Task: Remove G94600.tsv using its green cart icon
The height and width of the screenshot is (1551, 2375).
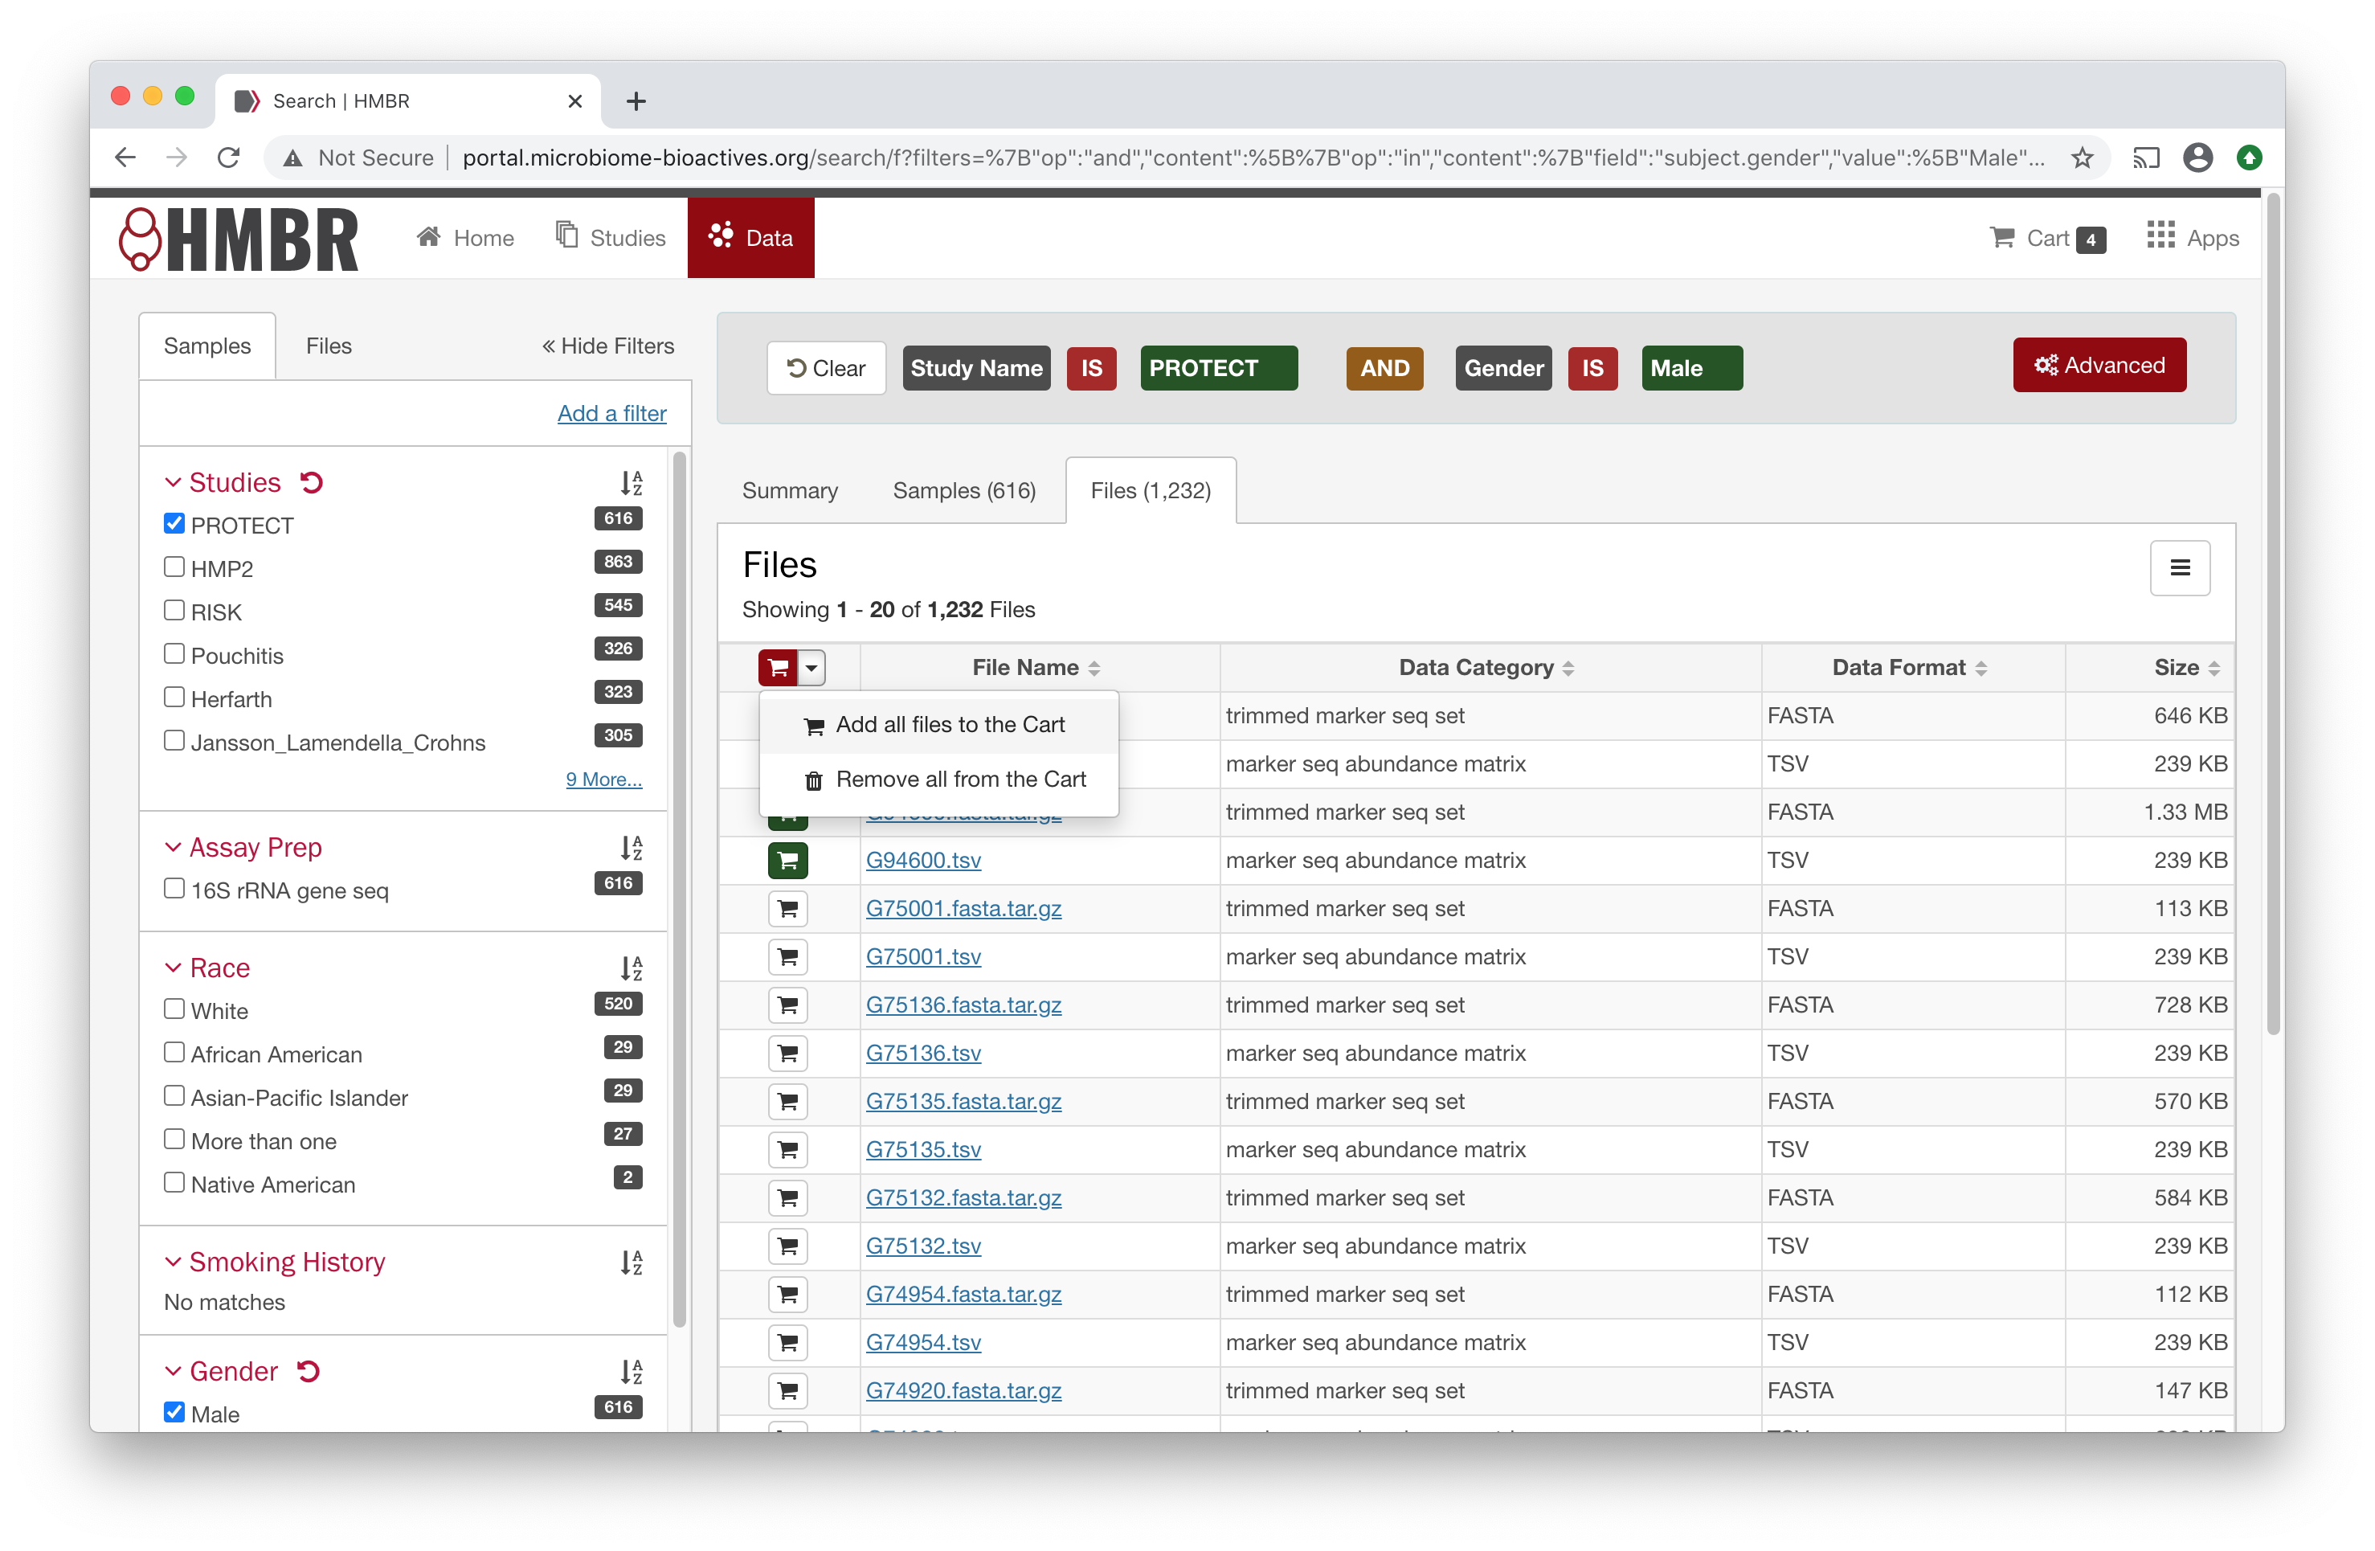Action: pos(787,859)
